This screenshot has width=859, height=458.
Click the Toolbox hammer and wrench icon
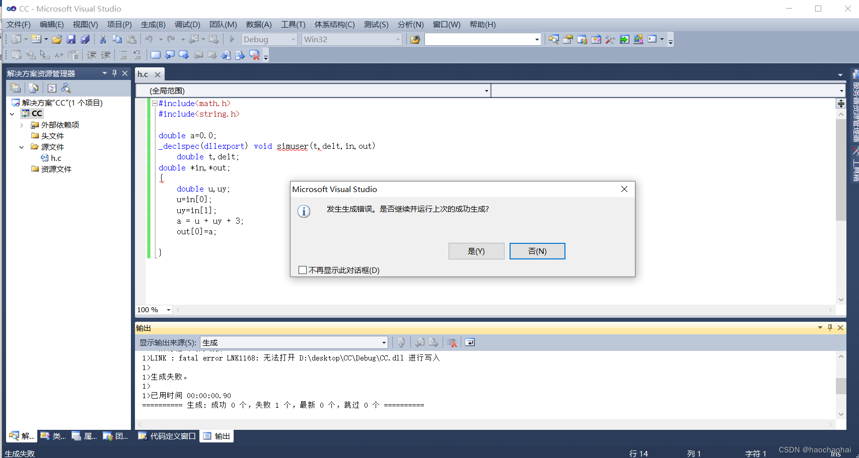point(610,39)
